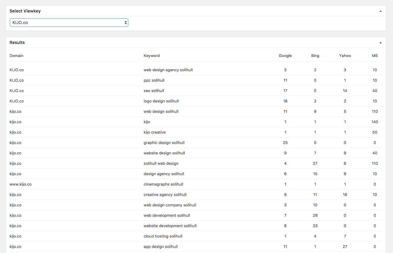Viewport: 393px width, 253px height.
Task: Click Bing value 33 for website development
Action: 315,226
